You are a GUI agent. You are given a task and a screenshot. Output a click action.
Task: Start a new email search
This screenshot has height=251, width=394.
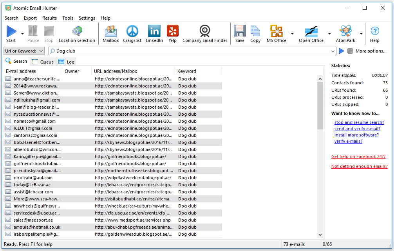click(x=10, y=33)
